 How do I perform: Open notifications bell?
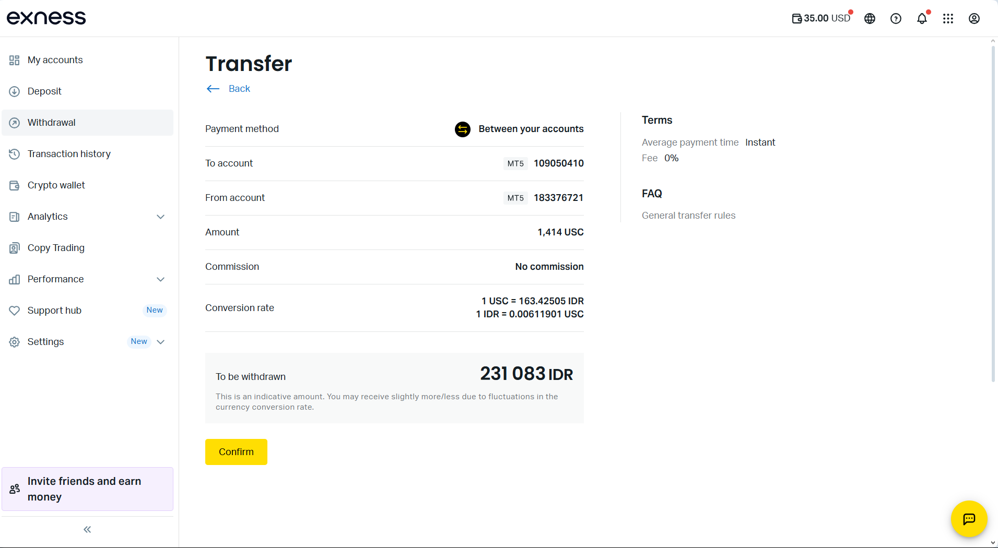tap(922, 19)
